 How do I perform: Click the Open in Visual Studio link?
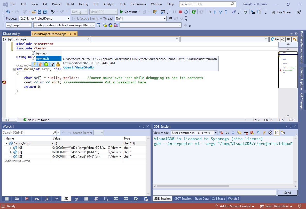79,67
